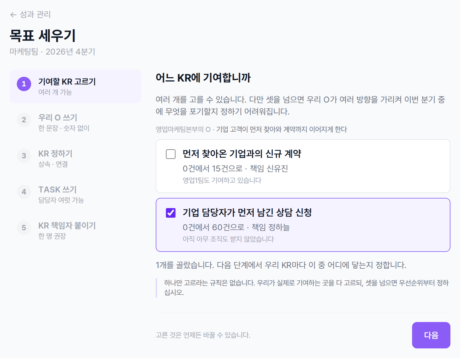Click the 1개를 골랐습니다 status message
The image size is (460, 358).
pyautogui.click(x=281, y=265)
